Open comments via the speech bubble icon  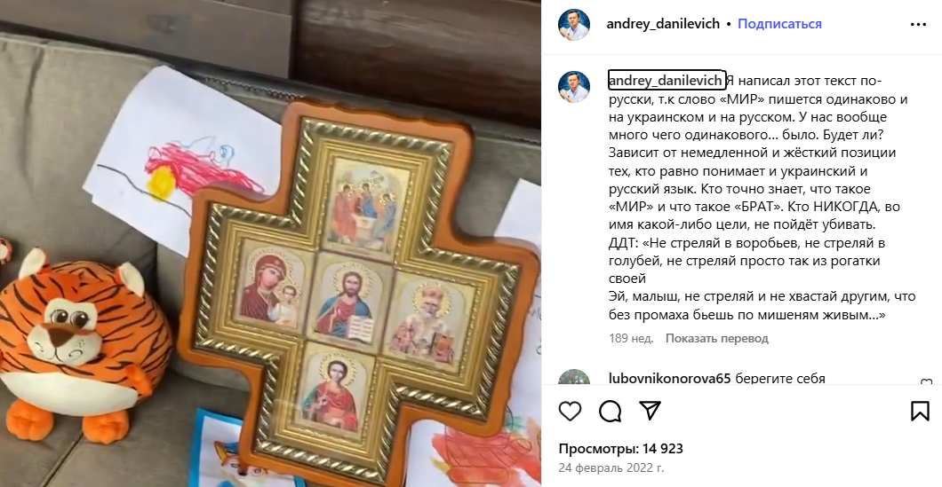[x=610, y=412]
